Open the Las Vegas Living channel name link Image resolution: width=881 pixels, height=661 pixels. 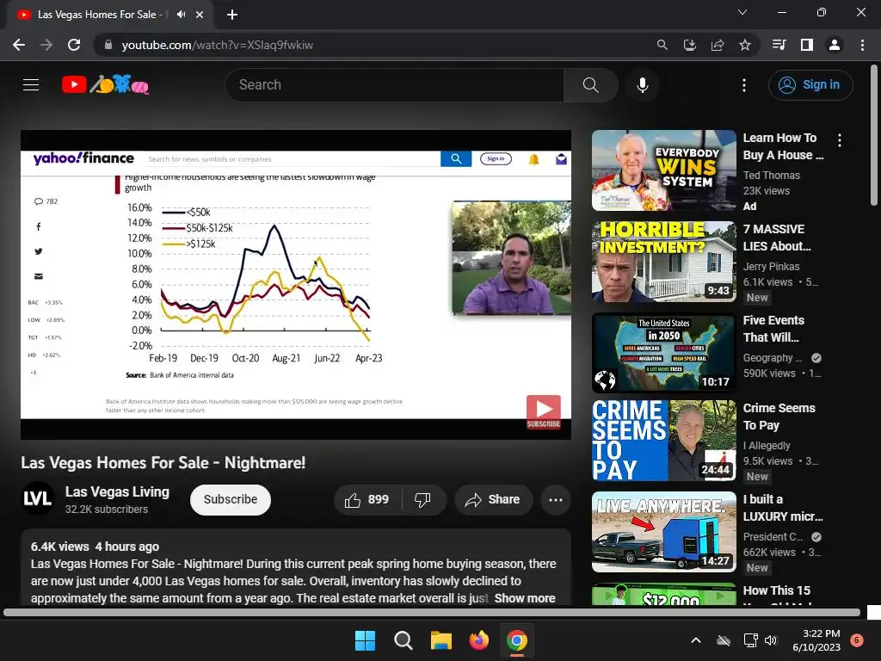[117, 491]
